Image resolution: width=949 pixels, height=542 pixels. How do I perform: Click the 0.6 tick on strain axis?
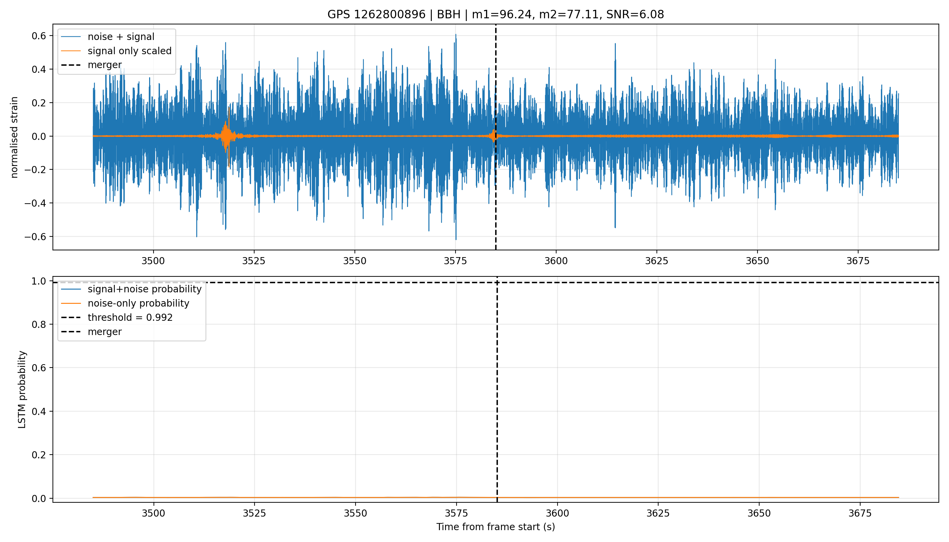(x=39, y=36)
